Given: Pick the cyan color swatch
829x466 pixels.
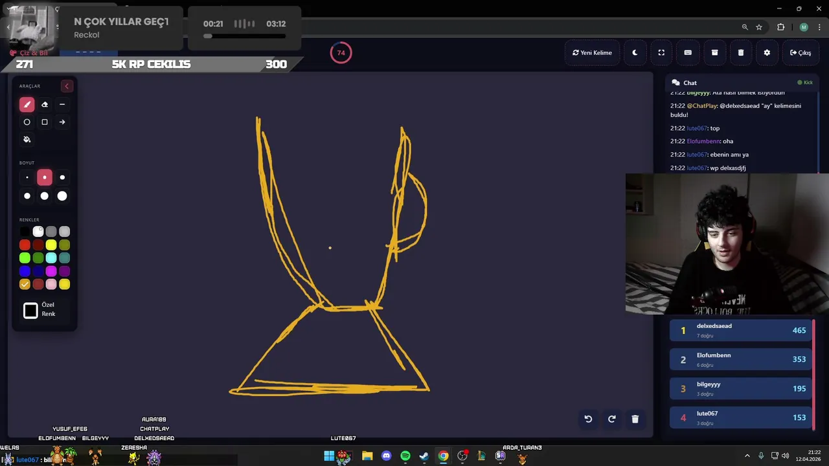Looking at the screenshot, I should point(51,258).
